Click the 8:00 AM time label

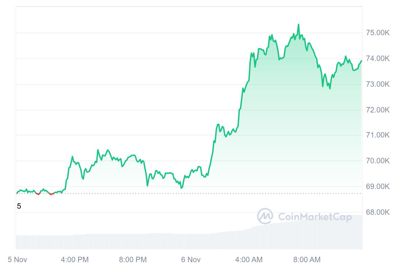[307, 260]
